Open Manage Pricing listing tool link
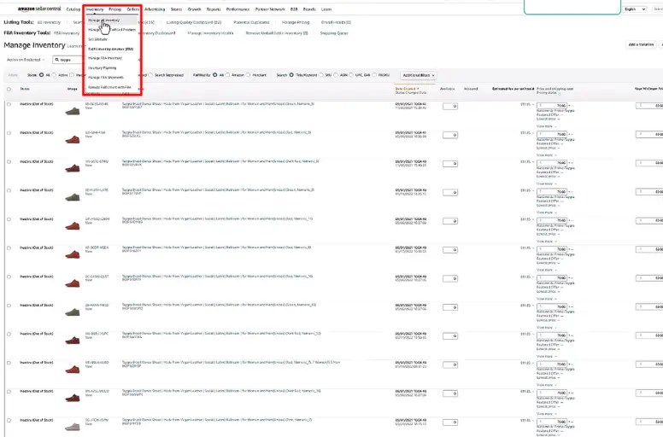This screenshot has width=663, height=437. [x=296, y=22]
